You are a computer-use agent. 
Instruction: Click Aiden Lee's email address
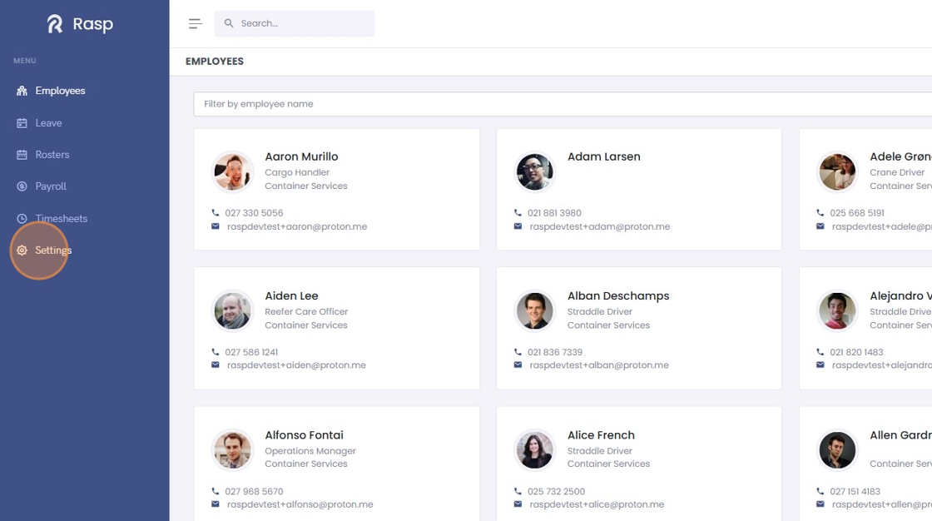click(296, 365)
